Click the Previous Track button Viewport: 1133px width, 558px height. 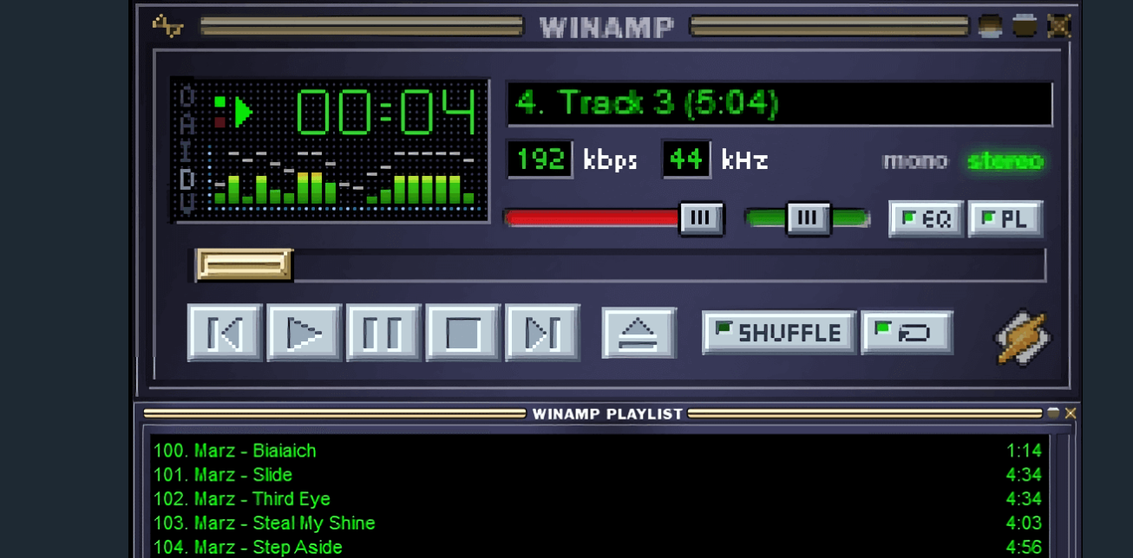coord(225,333)
